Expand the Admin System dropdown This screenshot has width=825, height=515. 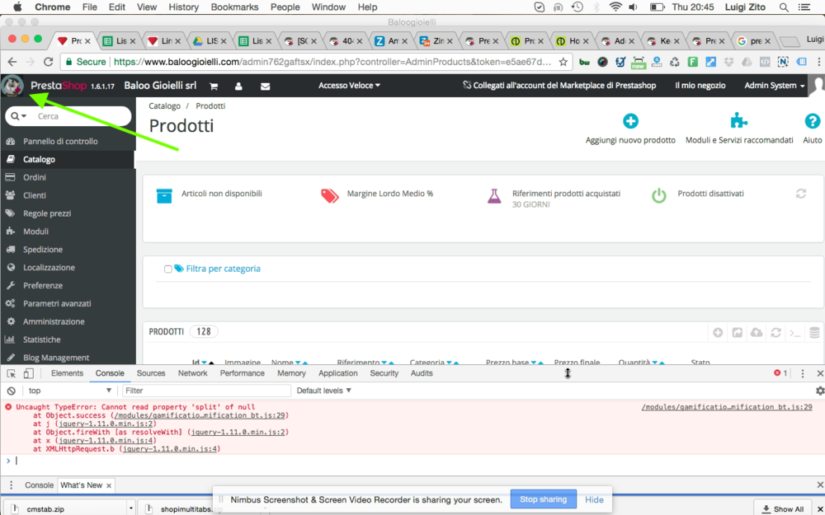(772, 85)
